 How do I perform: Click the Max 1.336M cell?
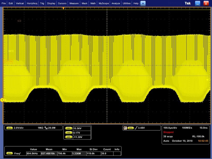click(79, 154)
